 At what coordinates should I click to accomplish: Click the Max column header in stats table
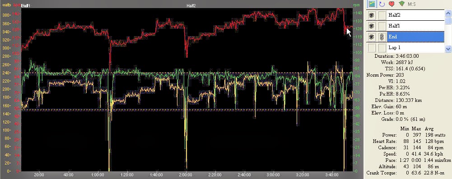click(x=416, y=129)
